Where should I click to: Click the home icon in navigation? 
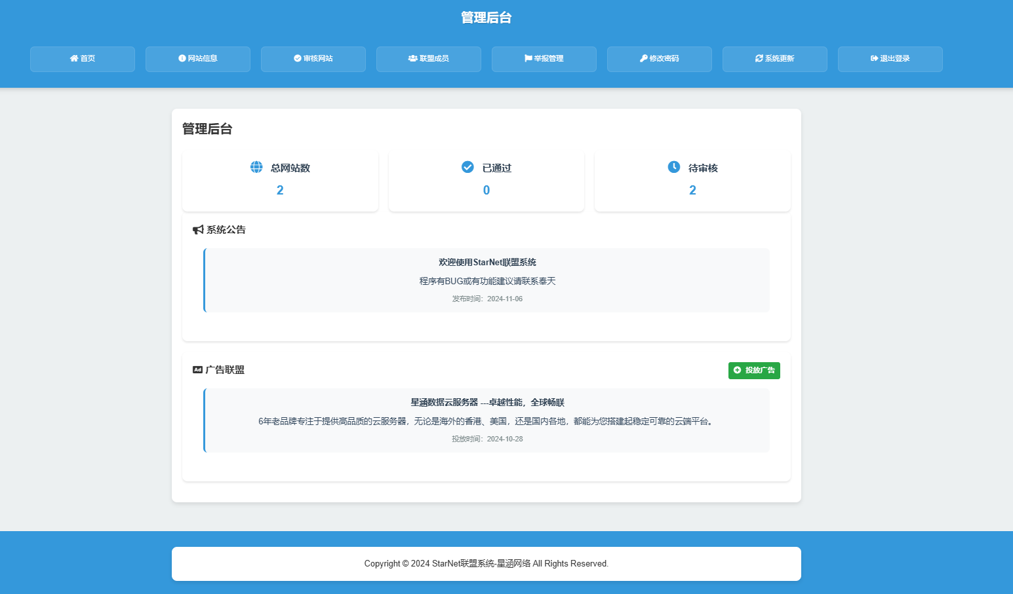click(x=74, y=58)
